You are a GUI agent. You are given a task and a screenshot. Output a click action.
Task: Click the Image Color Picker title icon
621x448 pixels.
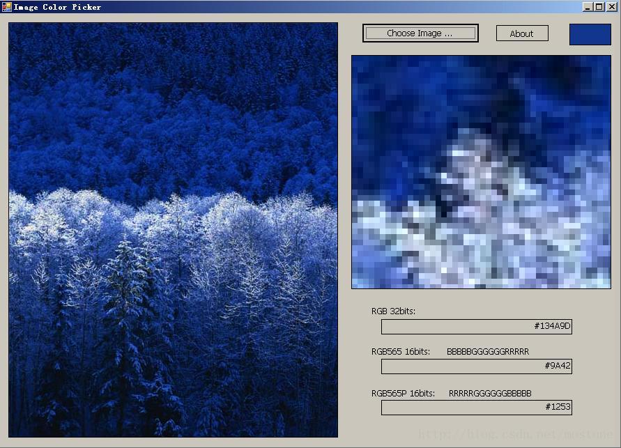[7, 7]
